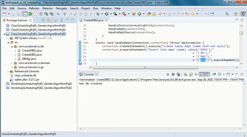The width and height of the screenshot is (247, 137).
Task: Click the Open Task folder icon
Action: (x=154, y=14)
